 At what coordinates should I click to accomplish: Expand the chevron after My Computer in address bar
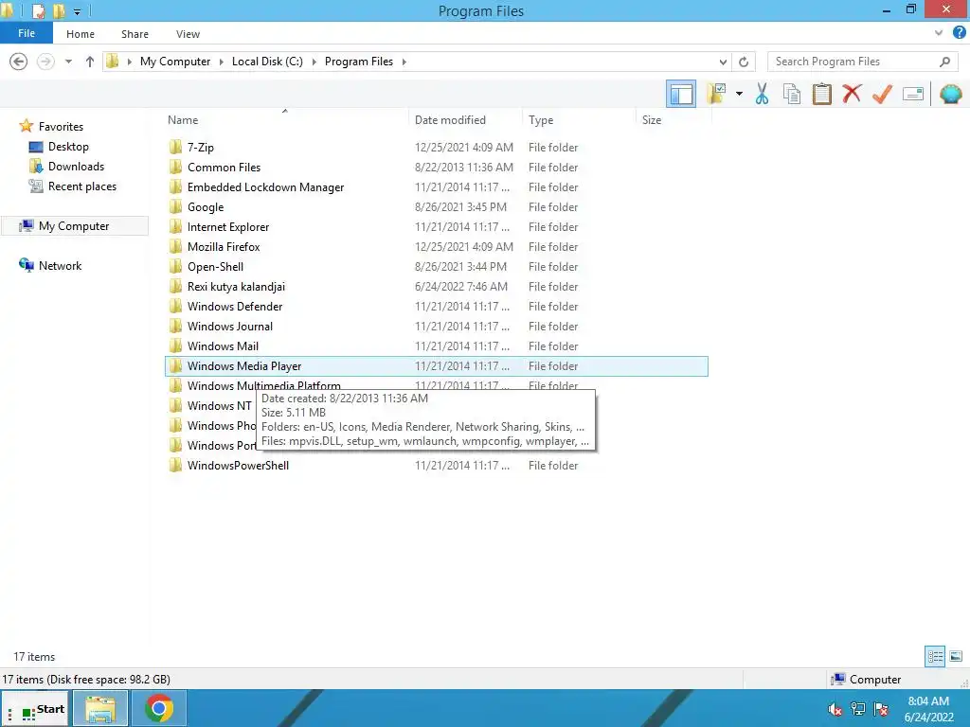point(221,62)
